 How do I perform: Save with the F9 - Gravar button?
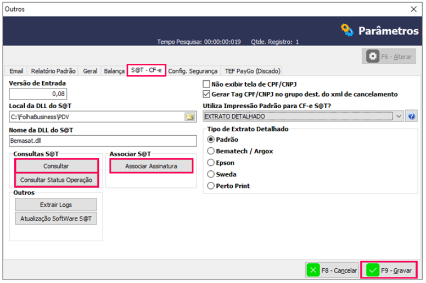pos(389,270)
